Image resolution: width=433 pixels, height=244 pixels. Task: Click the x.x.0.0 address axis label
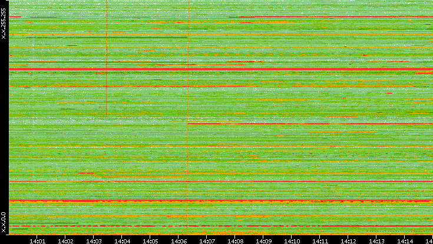coord(4,222)
